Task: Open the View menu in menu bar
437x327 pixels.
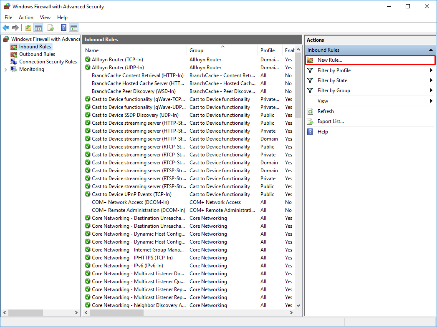Action: [45, 18]
